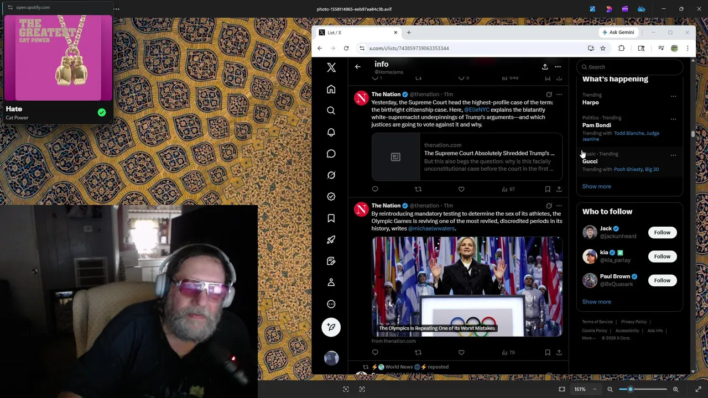Follow Jack @jackunheard
Screen dimensions: 708x398
click(x=662, y=233)
